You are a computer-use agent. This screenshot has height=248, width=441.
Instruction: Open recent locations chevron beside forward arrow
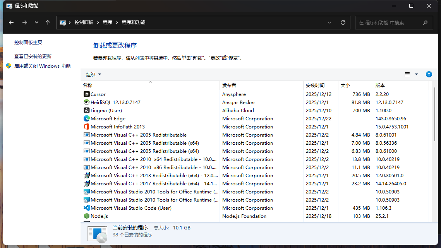[36, 22]
